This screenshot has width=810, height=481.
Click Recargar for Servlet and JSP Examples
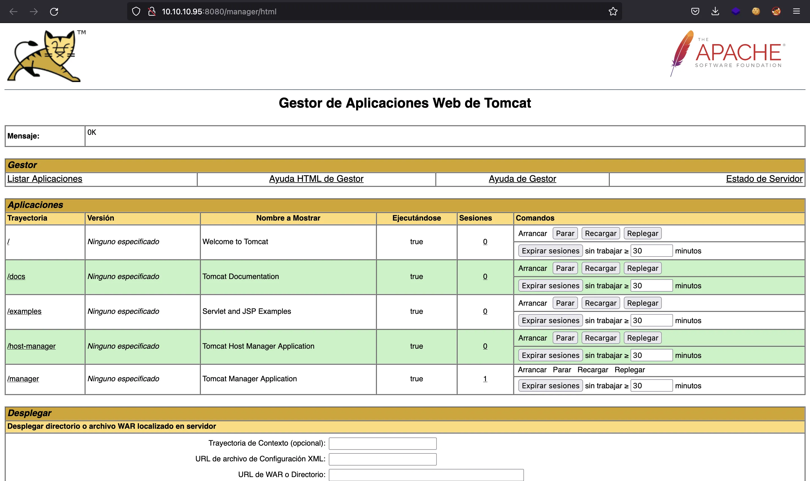(x=600, y=303)
